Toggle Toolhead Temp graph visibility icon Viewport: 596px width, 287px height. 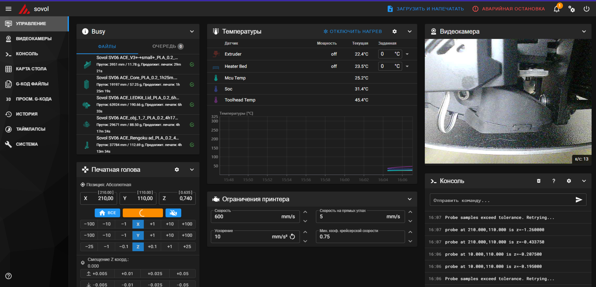pyautogui.click(x=216, y=100)
